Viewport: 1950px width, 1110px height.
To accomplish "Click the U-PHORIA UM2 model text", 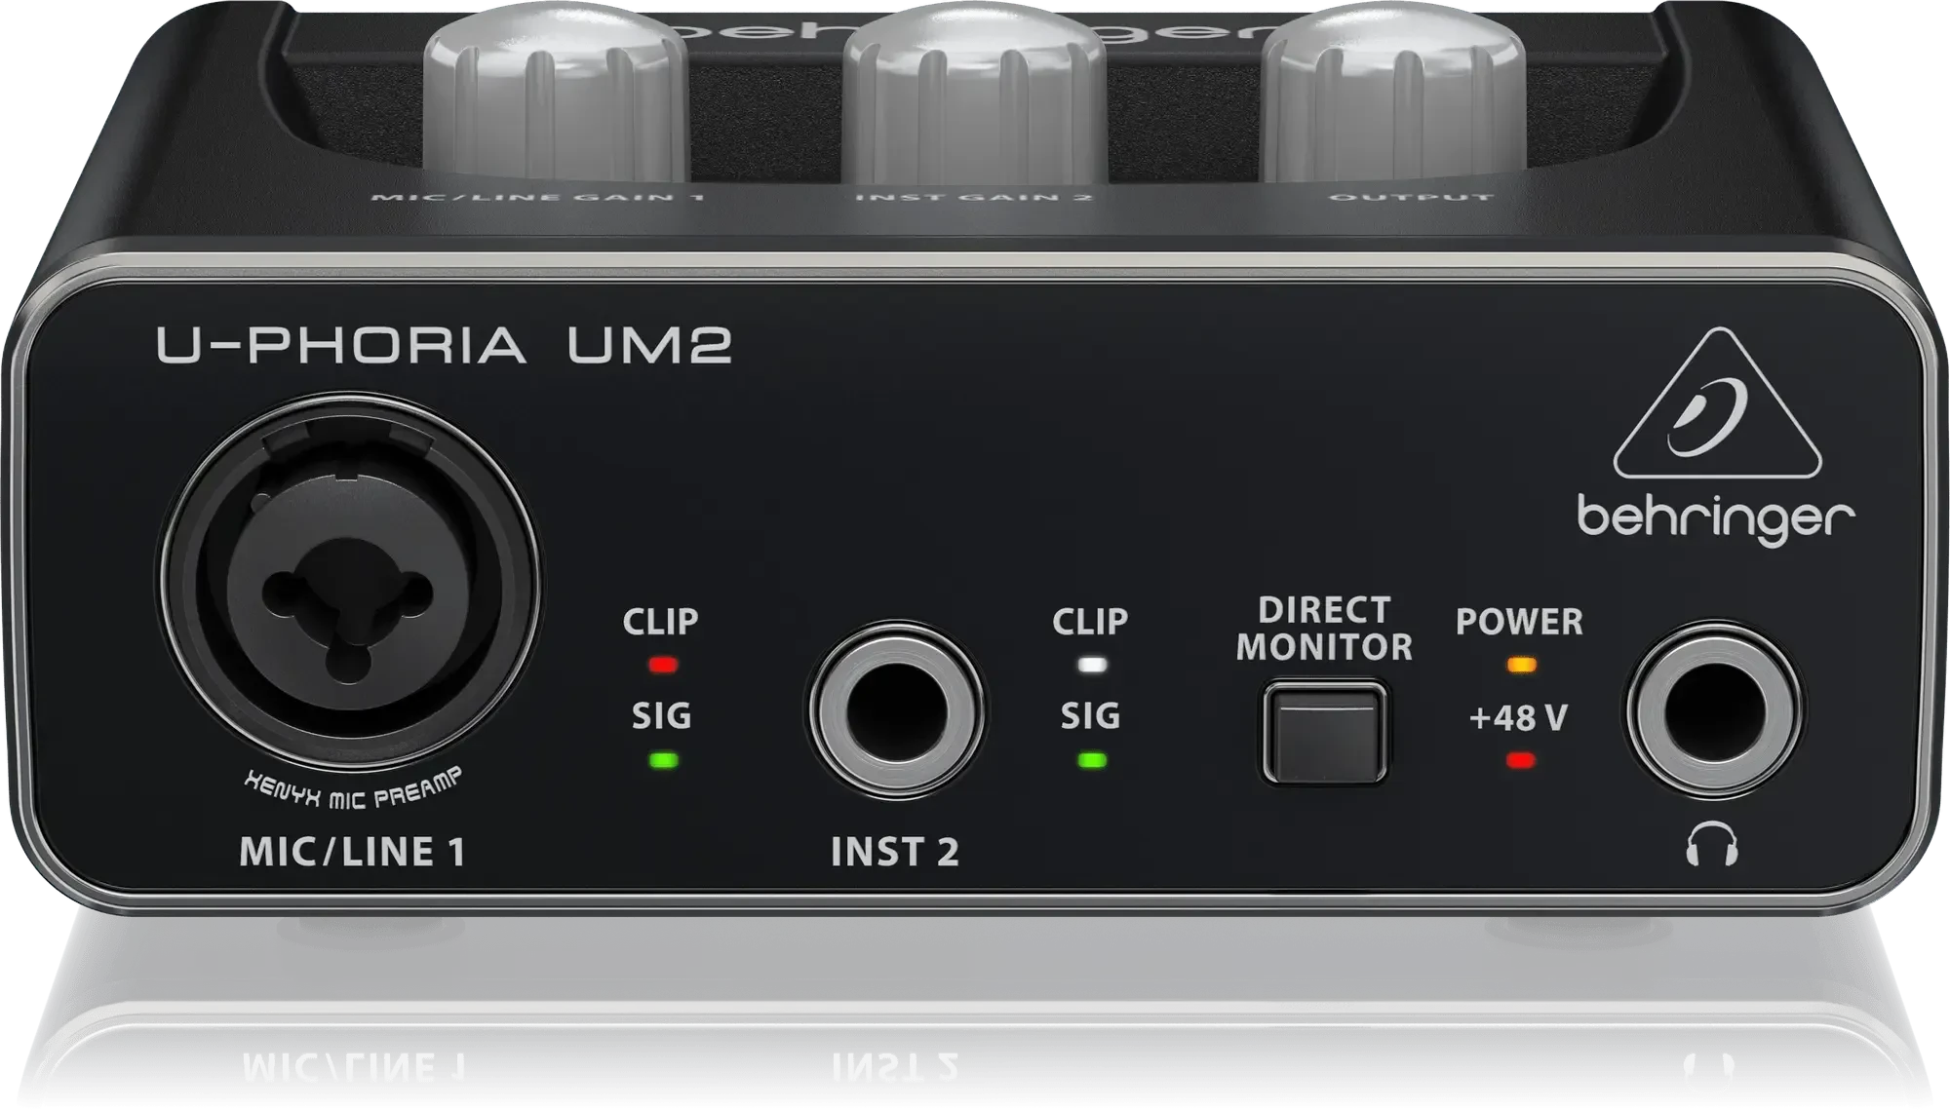I will (445, 345).
